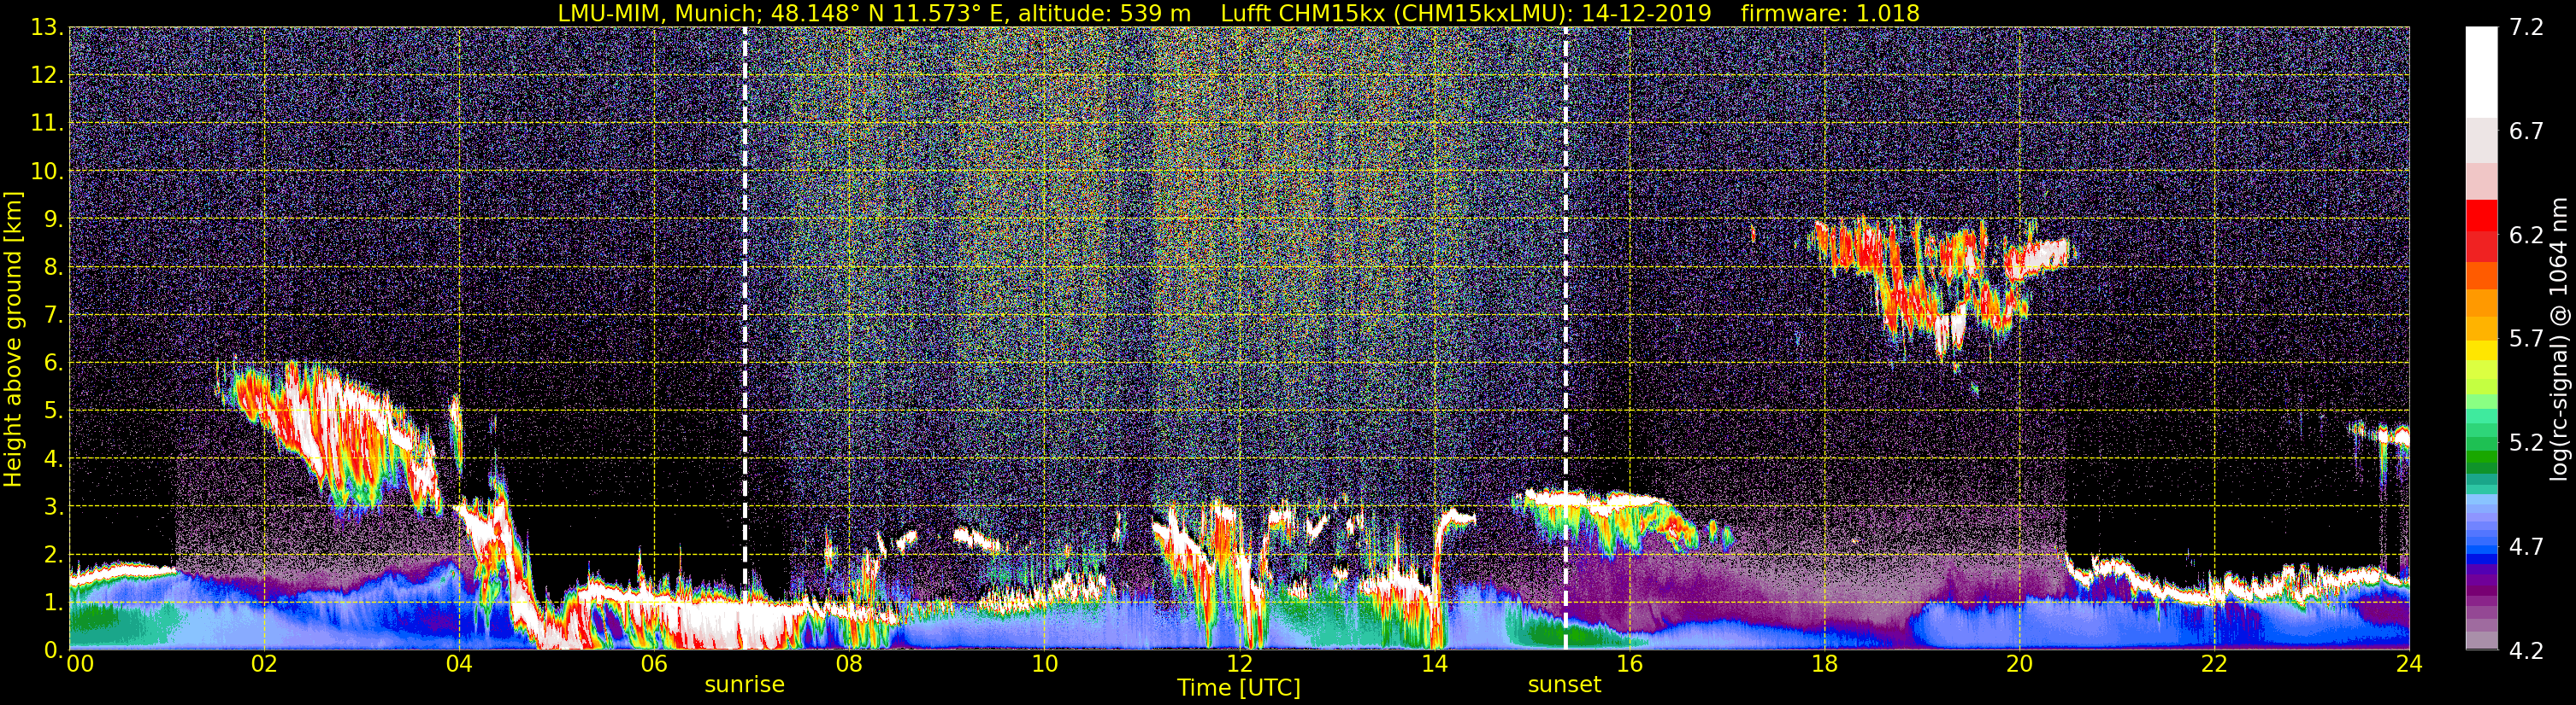Click the '6.' height tick label
The width and height of the screenshot is (2576, 705).
(53, 363)
